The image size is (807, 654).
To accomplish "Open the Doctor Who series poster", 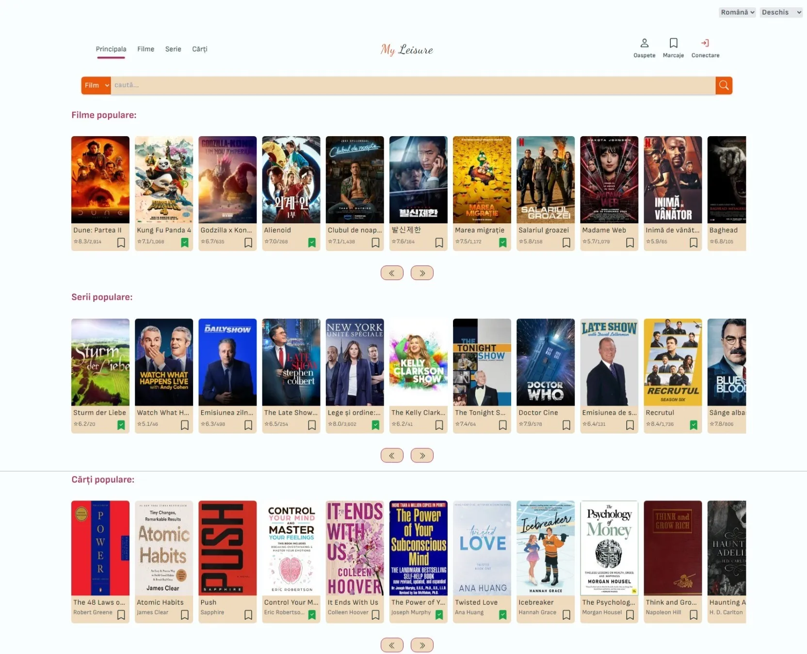I will tap(546, 362).
